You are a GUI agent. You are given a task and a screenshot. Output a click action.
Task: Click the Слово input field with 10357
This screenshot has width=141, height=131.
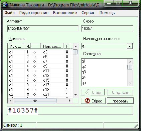pos(107,29)
